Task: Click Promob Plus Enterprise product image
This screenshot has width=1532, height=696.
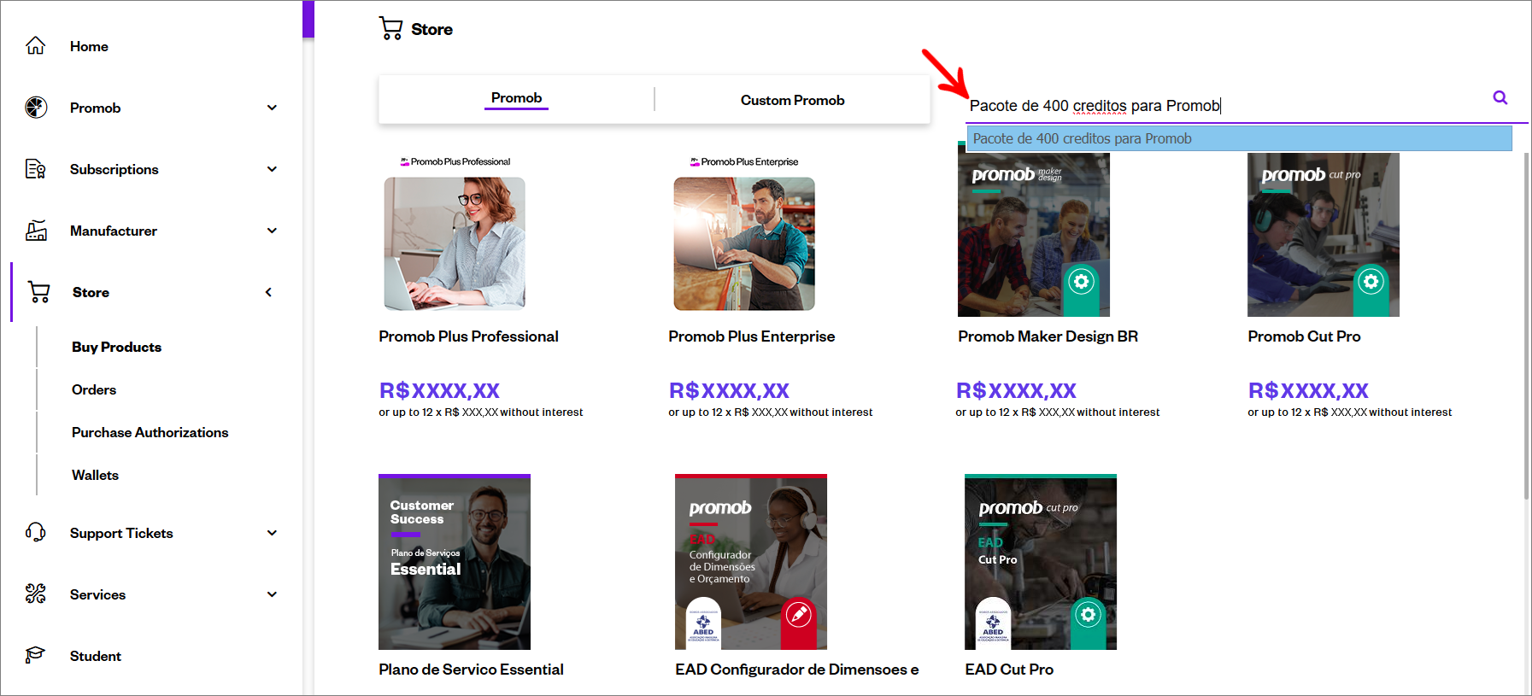Action: pos(744,243)
